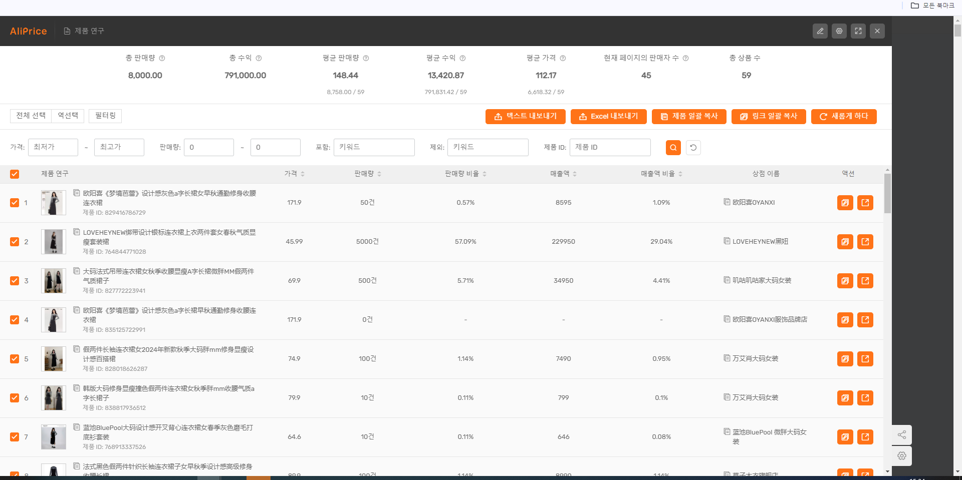Focus the 제품 ID input field
The image size is (962, 480).
[x=610, y=147]
